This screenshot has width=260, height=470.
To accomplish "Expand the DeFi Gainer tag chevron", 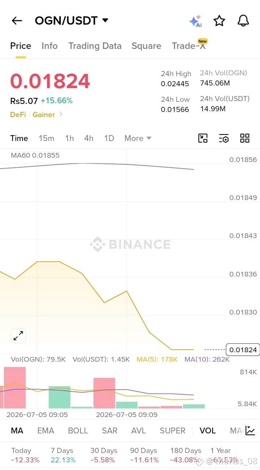I will [61, 114].
